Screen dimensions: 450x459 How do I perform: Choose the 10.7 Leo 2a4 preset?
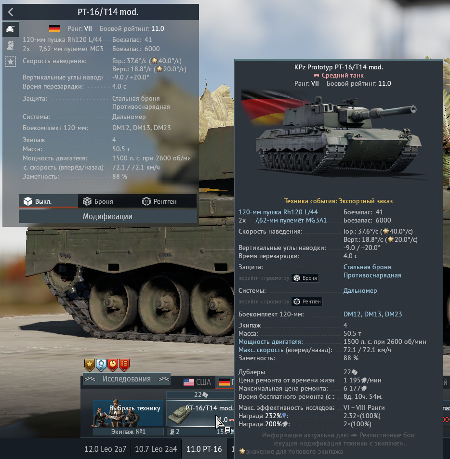pyautogui.click(x=156, y=449)
